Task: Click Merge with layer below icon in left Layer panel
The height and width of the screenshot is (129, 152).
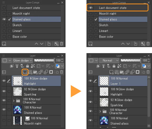Action: [46, 72]
